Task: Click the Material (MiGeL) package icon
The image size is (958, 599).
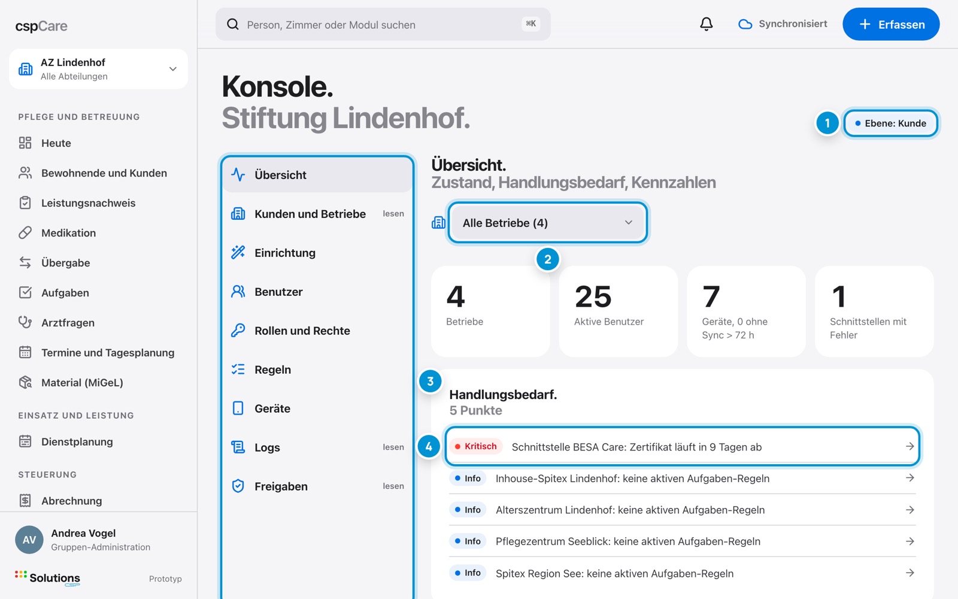Action: tap(25, 382)
